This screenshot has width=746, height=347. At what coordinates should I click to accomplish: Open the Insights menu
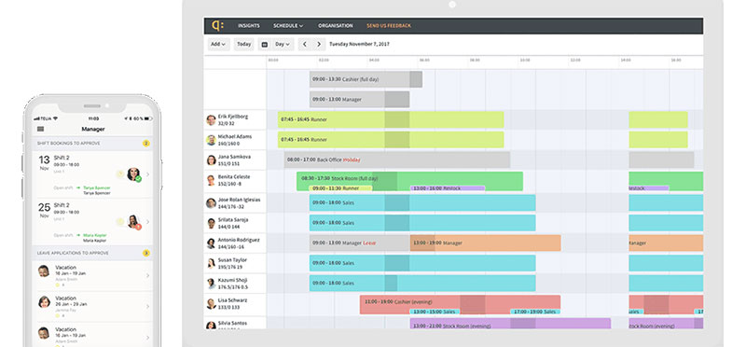(x=249, y=26)
